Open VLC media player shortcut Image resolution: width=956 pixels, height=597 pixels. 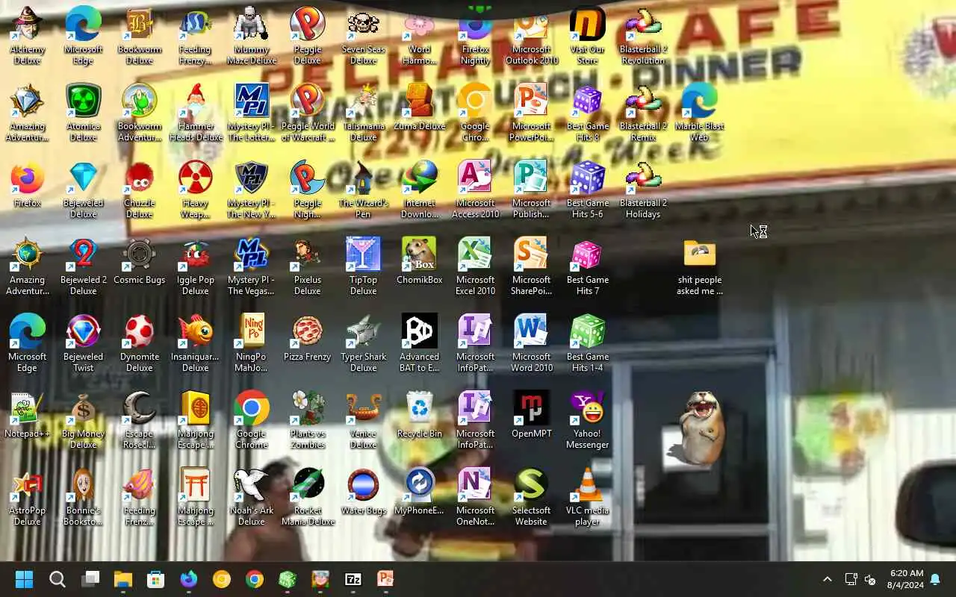[588, 497]
